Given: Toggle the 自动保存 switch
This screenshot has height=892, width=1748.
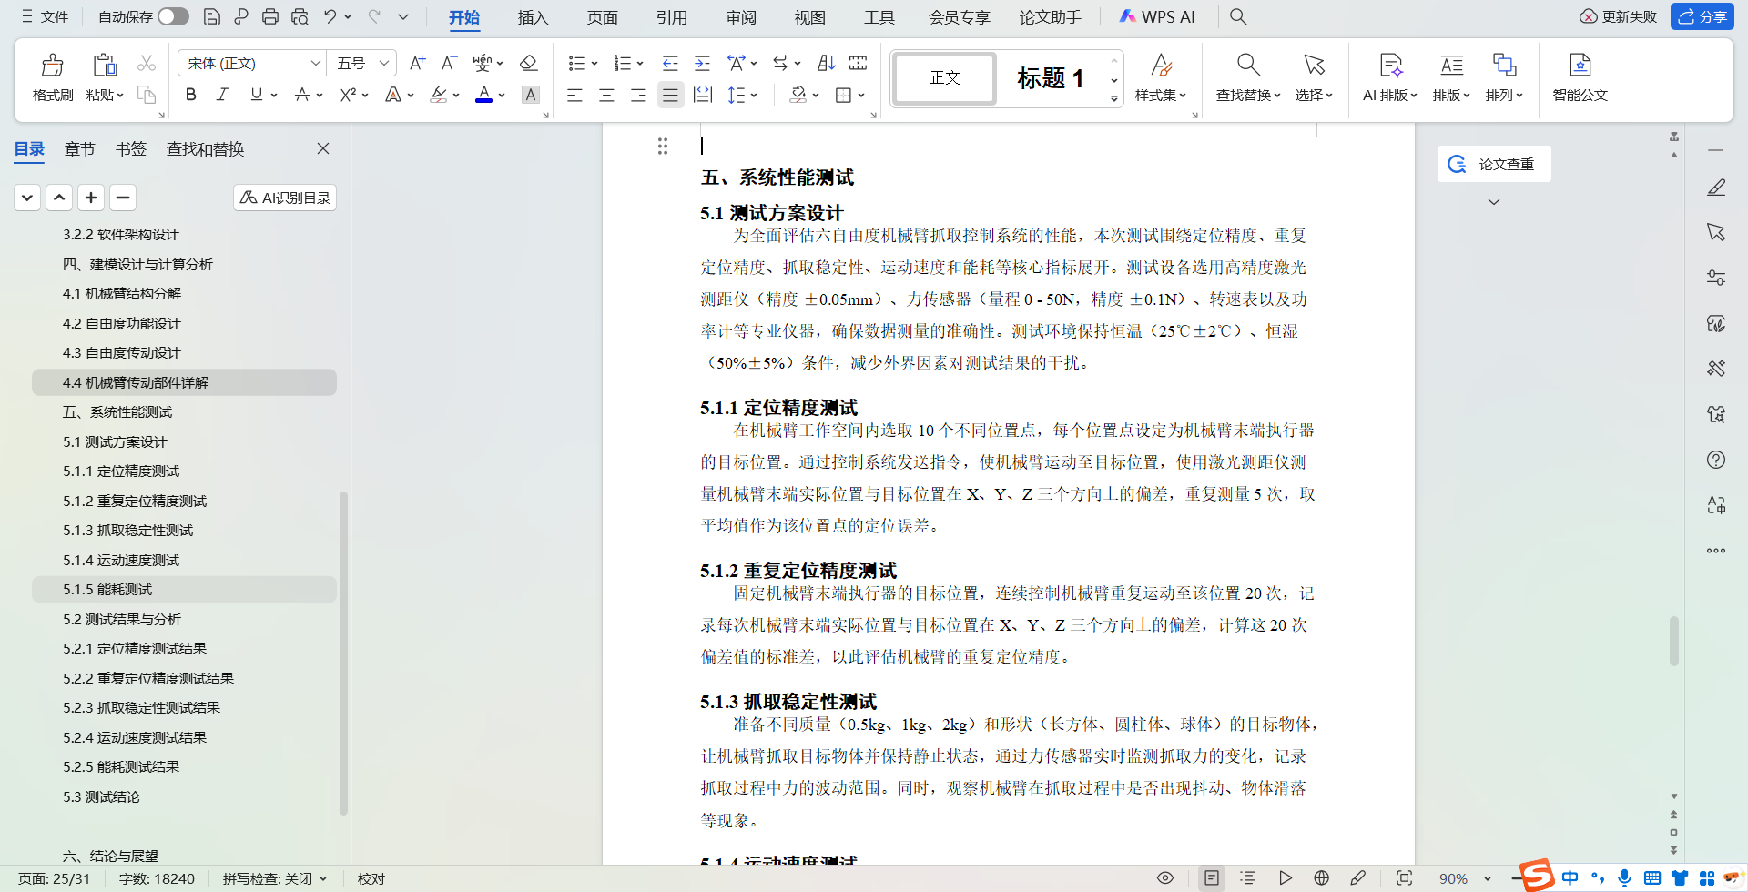Looking at the screenshot, I should (x=173, y=16).
